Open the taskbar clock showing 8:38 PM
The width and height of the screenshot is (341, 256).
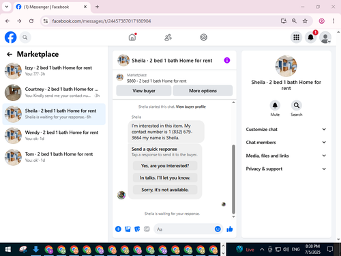[x=312, y=249]
